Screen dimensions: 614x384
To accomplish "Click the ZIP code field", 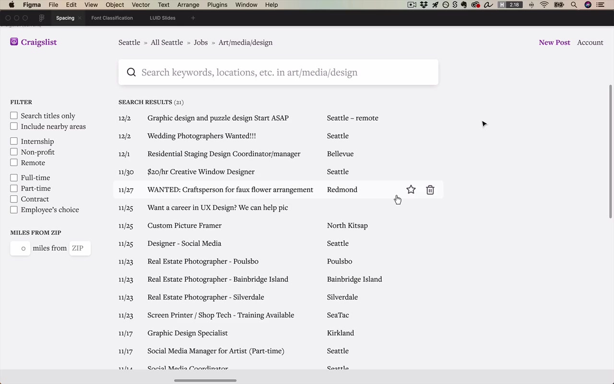I will pyautogui.click(x=80, y=248).
